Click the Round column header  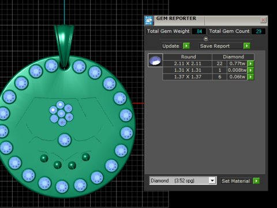[188, 57]
